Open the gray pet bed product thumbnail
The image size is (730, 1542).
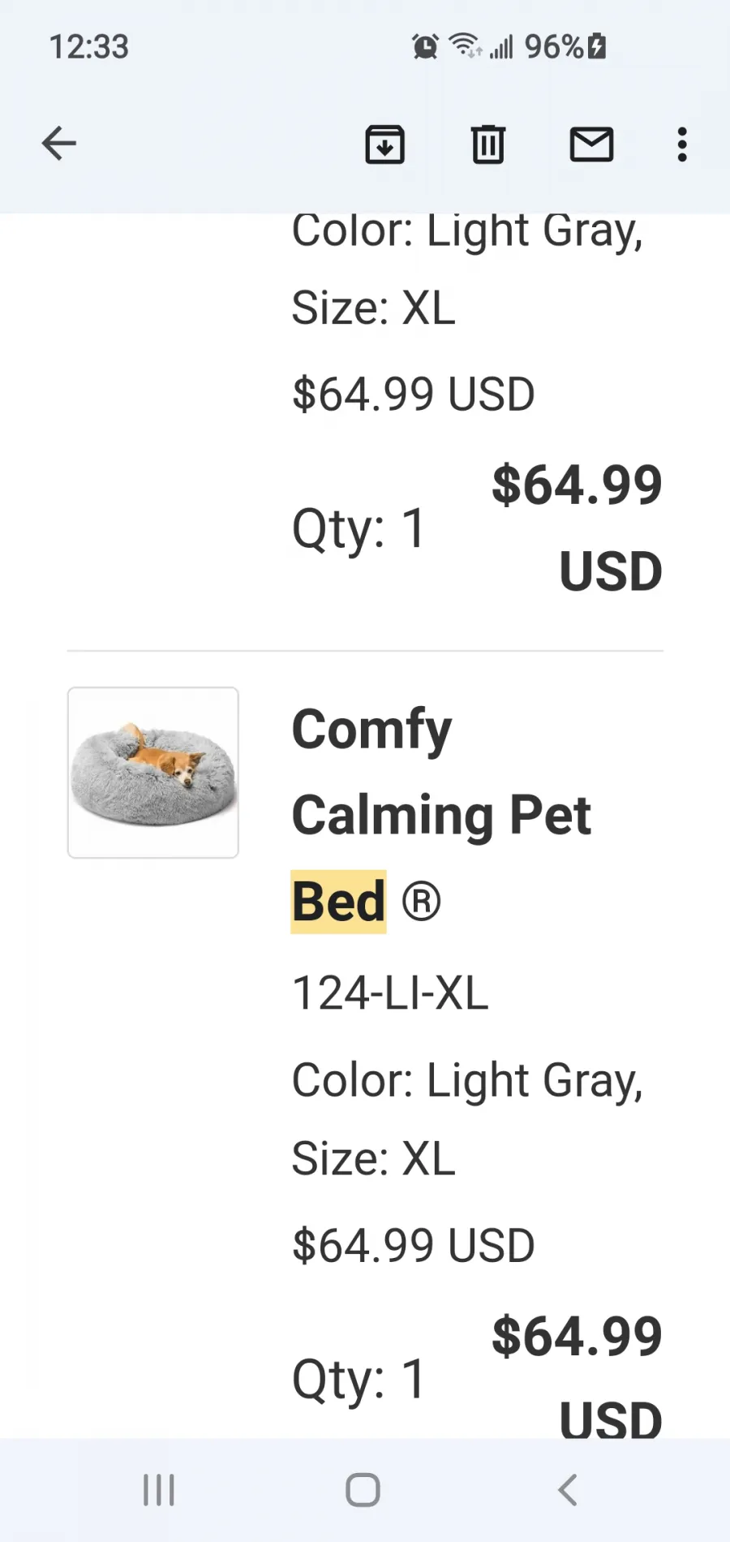tap(153, 773)
